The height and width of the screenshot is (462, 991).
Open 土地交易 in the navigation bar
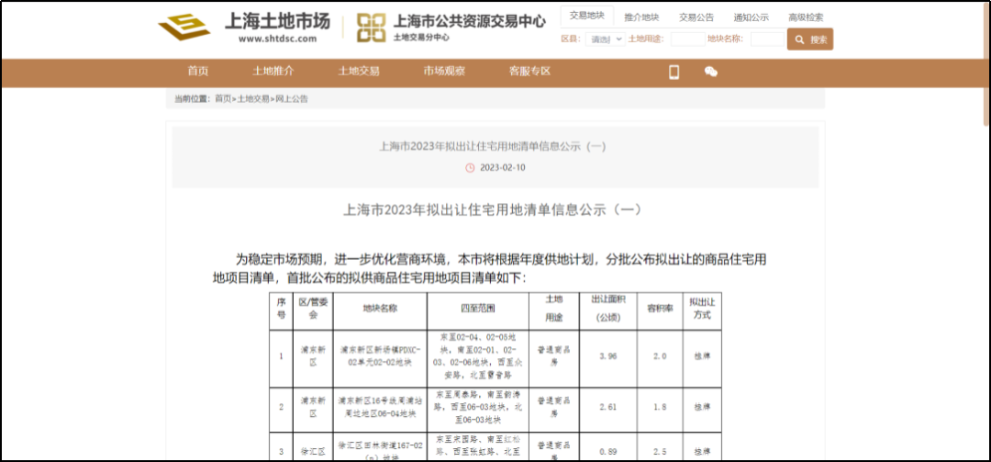[x=359, y=72]
